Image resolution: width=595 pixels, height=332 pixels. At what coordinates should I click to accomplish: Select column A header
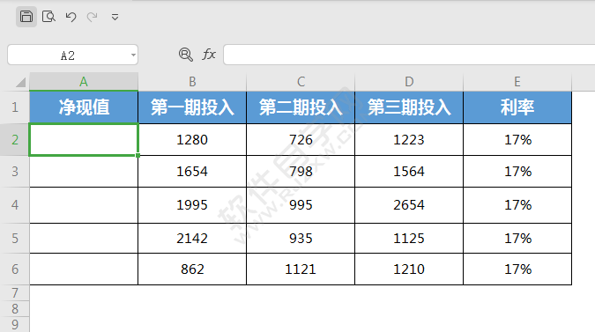[84, 82]
